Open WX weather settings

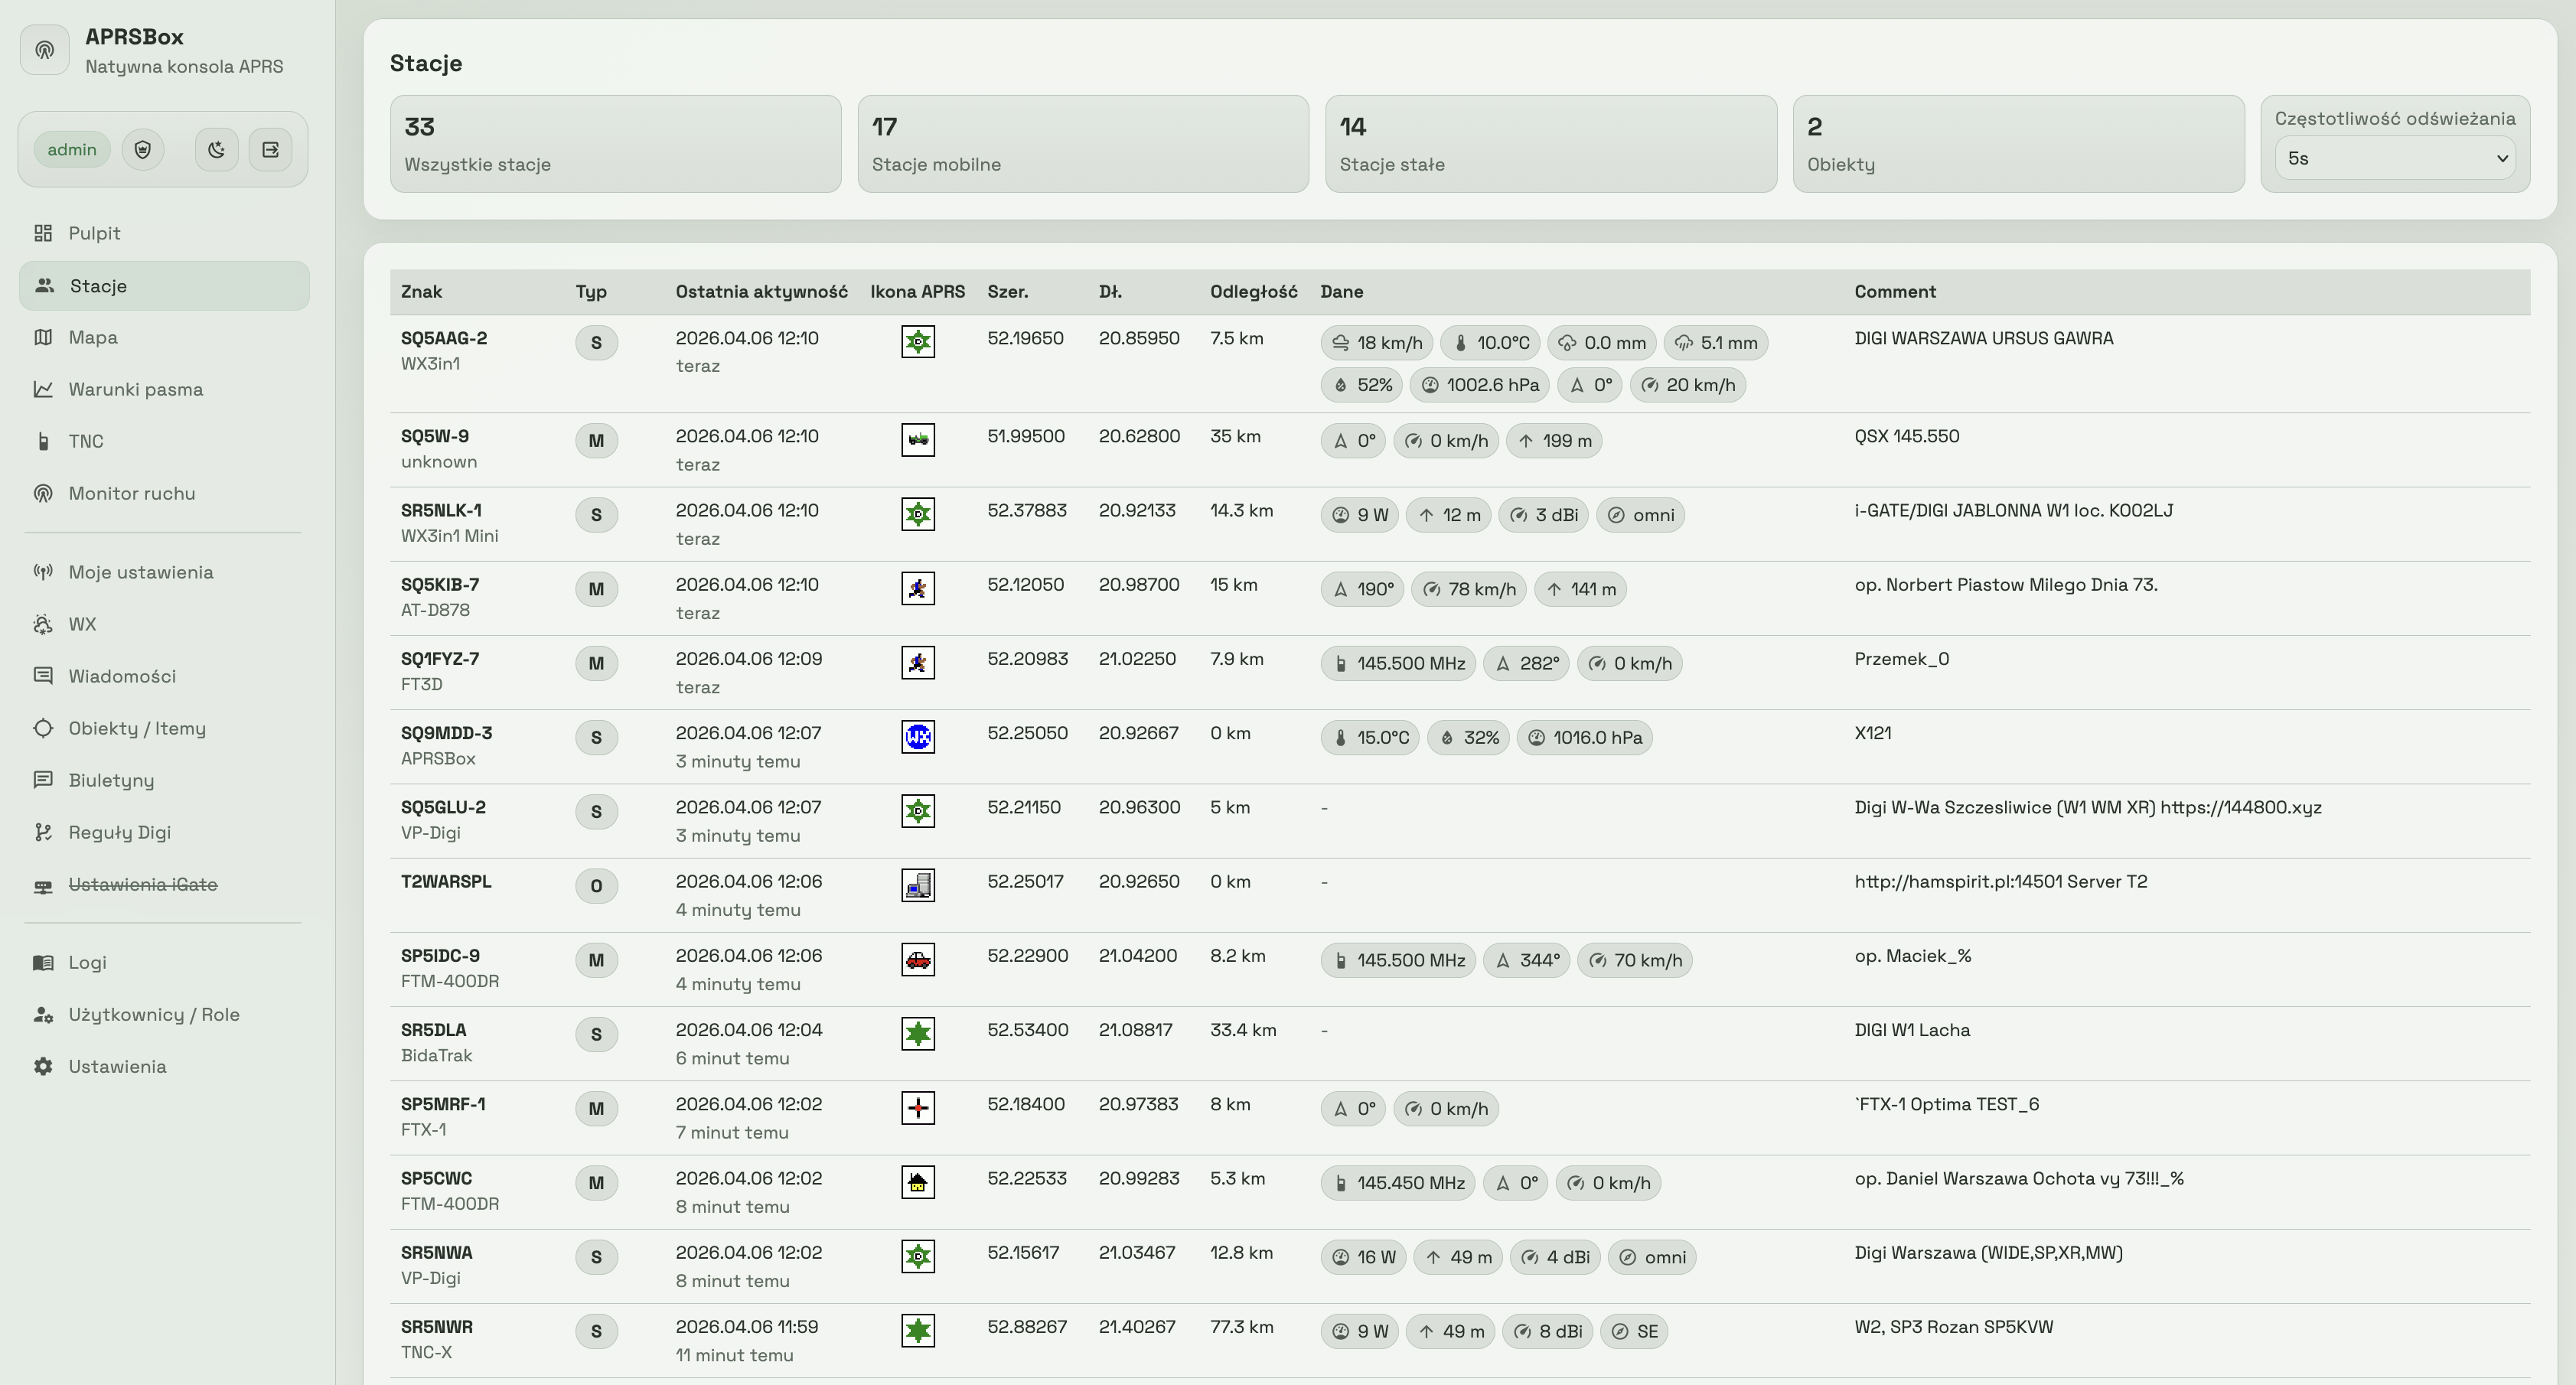click(x=82, y=624)
